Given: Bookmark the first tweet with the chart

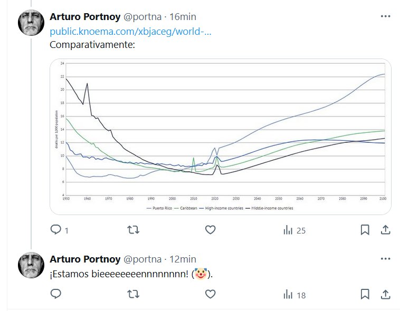Looking at the screenshot, I should tap(365, 230).
